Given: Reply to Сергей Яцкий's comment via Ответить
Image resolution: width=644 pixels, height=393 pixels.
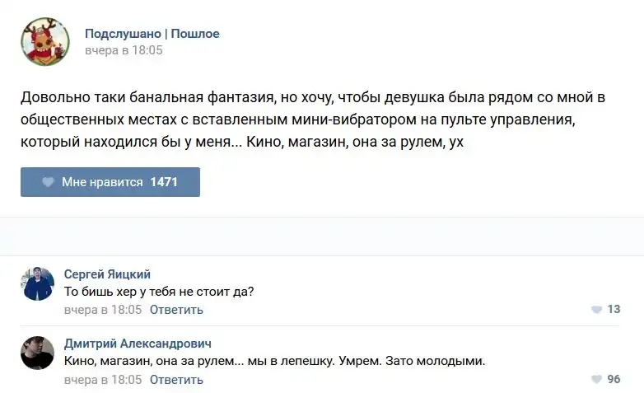Looking at the screenshot, I should (176, 310).
